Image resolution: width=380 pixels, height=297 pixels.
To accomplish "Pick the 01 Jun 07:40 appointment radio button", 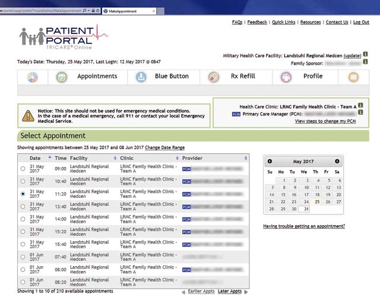I will [x=23, y=257].
